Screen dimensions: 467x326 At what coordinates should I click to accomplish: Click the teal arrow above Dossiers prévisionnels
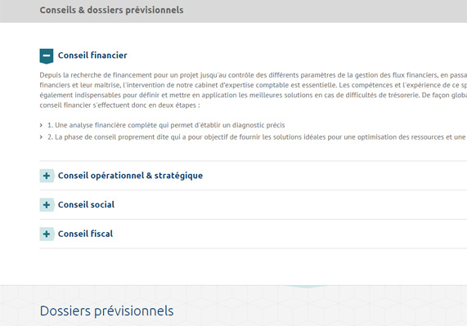[x=307, y=287]
